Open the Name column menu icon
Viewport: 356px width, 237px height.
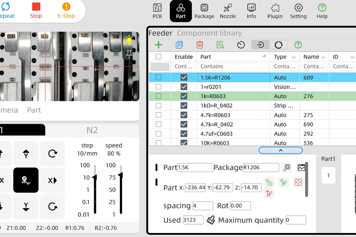click(323, 57)
